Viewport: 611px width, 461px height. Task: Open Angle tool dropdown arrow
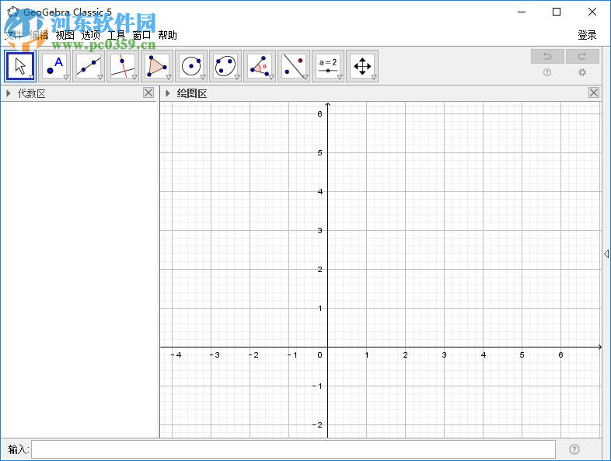tap(271, 77)
